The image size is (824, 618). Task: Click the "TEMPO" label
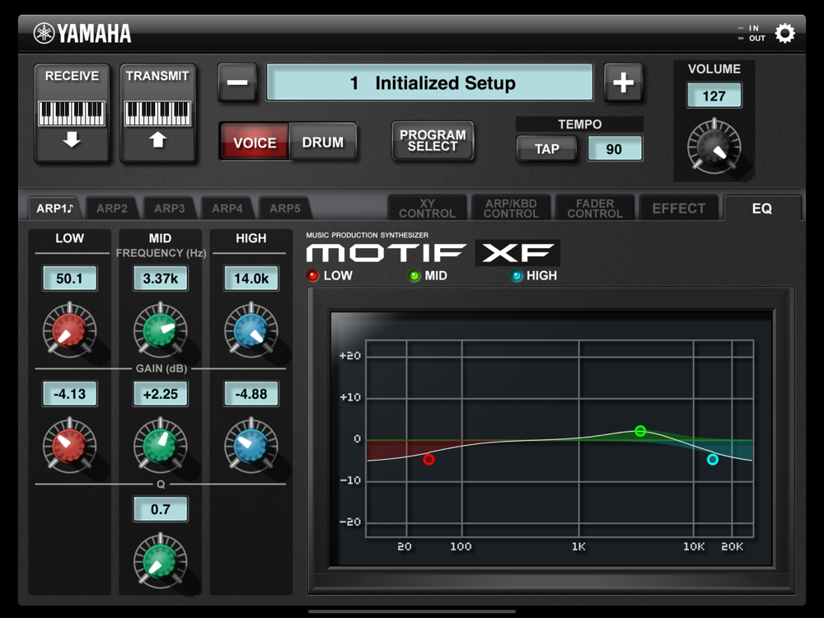(579, 124)
